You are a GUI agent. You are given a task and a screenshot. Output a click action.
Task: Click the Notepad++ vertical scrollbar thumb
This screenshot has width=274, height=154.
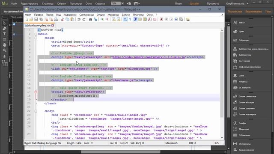click(x=222, y=74)
